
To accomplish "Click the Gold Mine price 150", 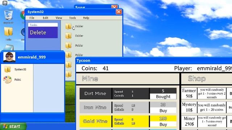I will click(x=163, y=119).
